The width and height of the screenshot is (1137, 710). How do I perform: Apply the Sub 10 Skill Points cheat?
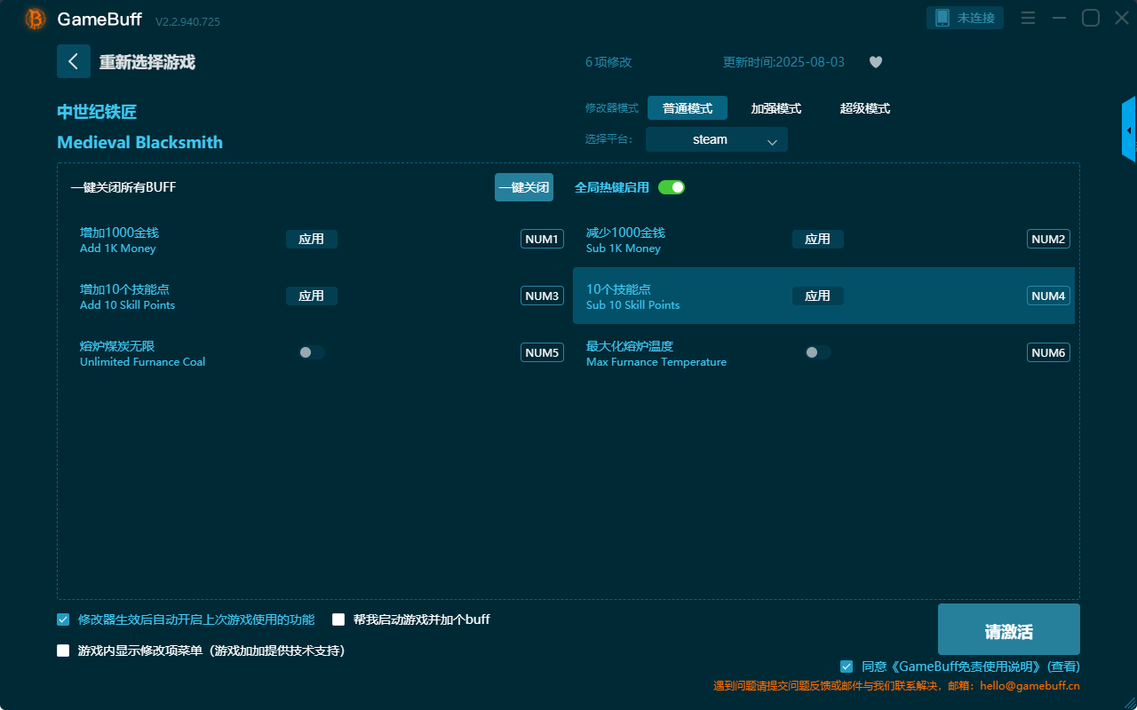(818, 296)
